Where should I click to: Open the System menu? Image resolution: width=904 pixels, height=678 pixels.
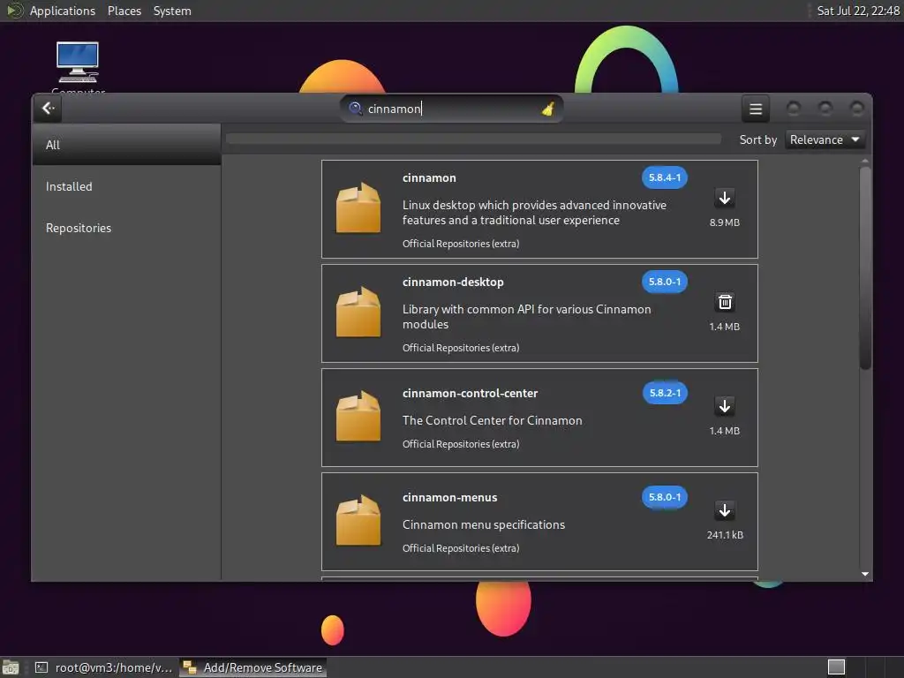tap(172, 11)
